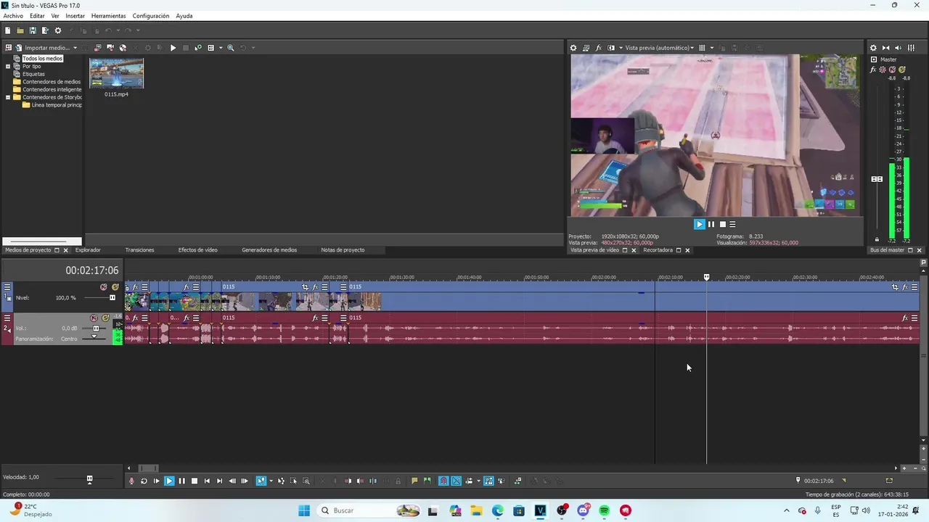Save the project with the floppy disk icon
Image resolution: width=929 pixels, height=522 pixels.
pos(33,30)
